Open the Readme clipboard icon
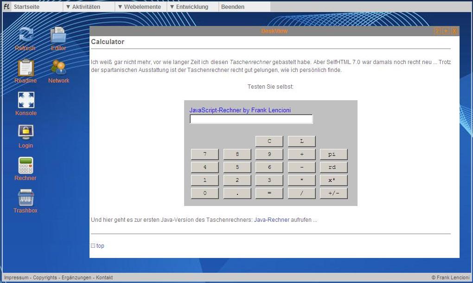Viewport: 473px width, 283px height. 26,68
